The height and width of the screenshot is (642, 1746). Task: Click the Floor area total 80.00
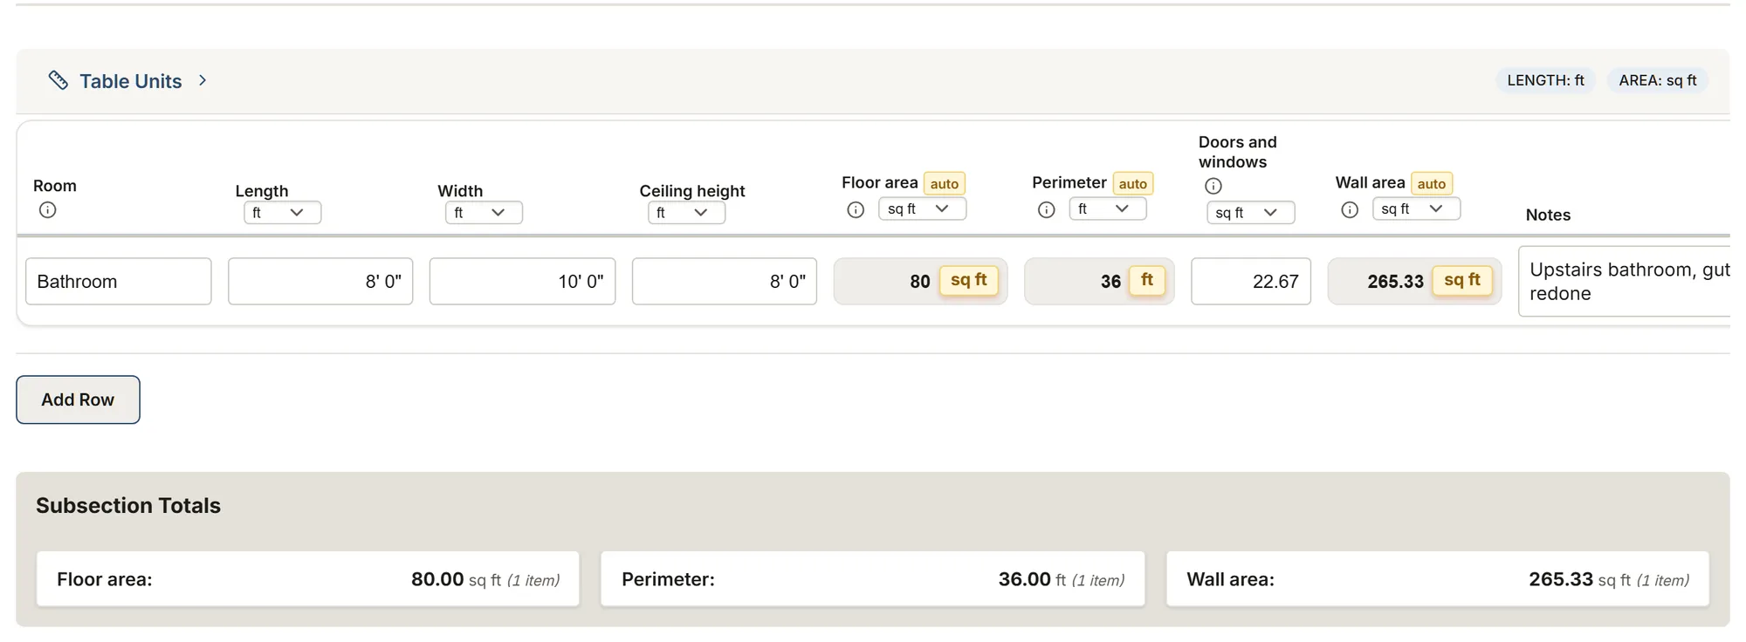pyautogui.click(x=437, y=579)
